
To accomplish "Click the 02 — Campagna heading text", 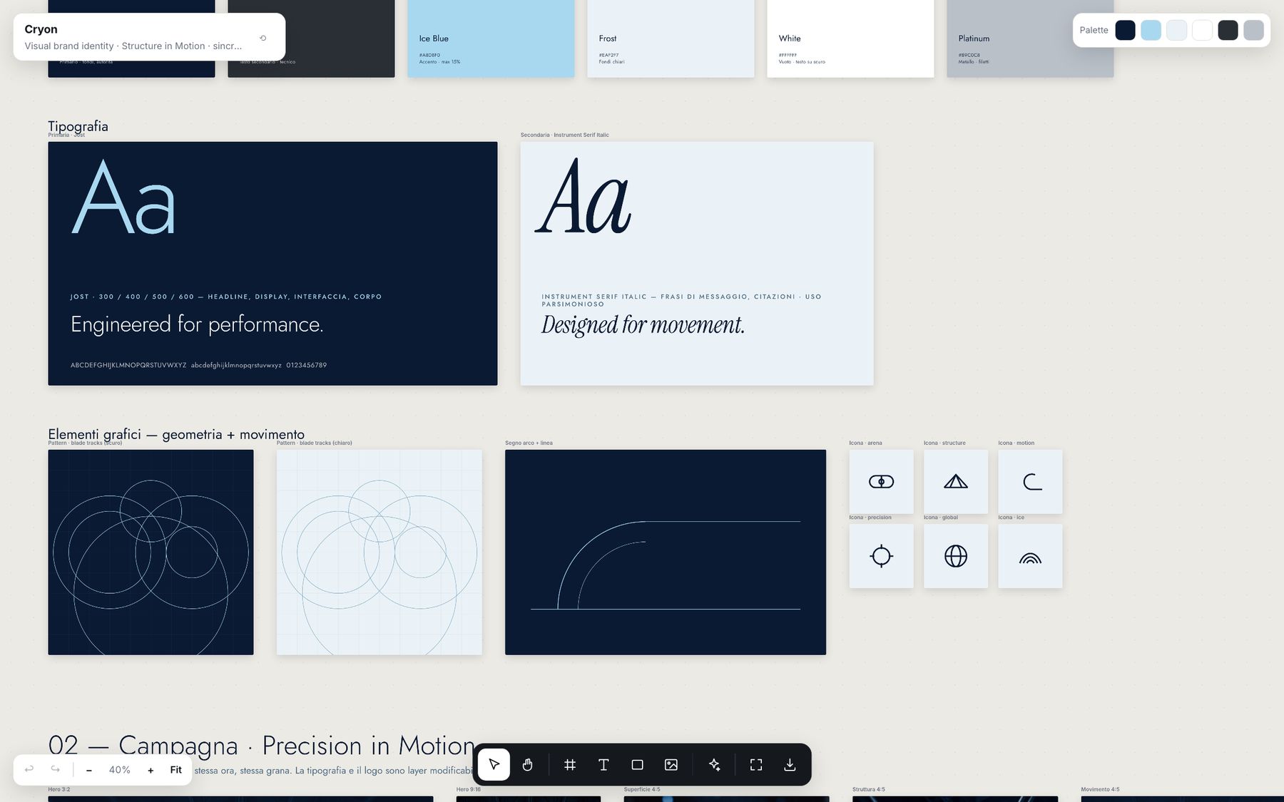I will [262, 746].
